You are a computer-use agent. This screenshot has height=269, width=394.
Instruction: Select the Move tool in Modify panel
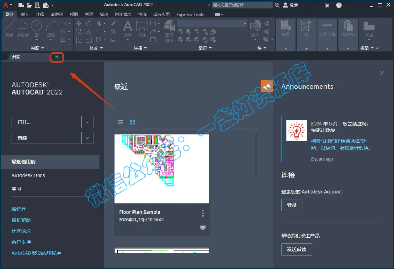[x=79, y=24]
